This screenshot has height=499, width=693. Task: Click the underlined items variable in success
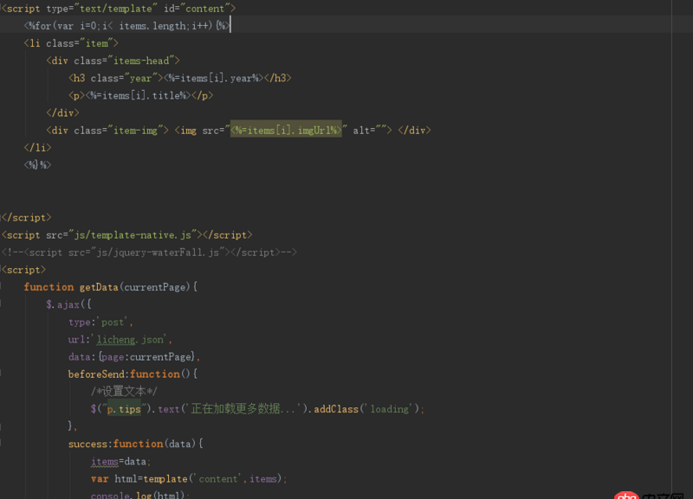pyautogui.click(x=104, y=461)
